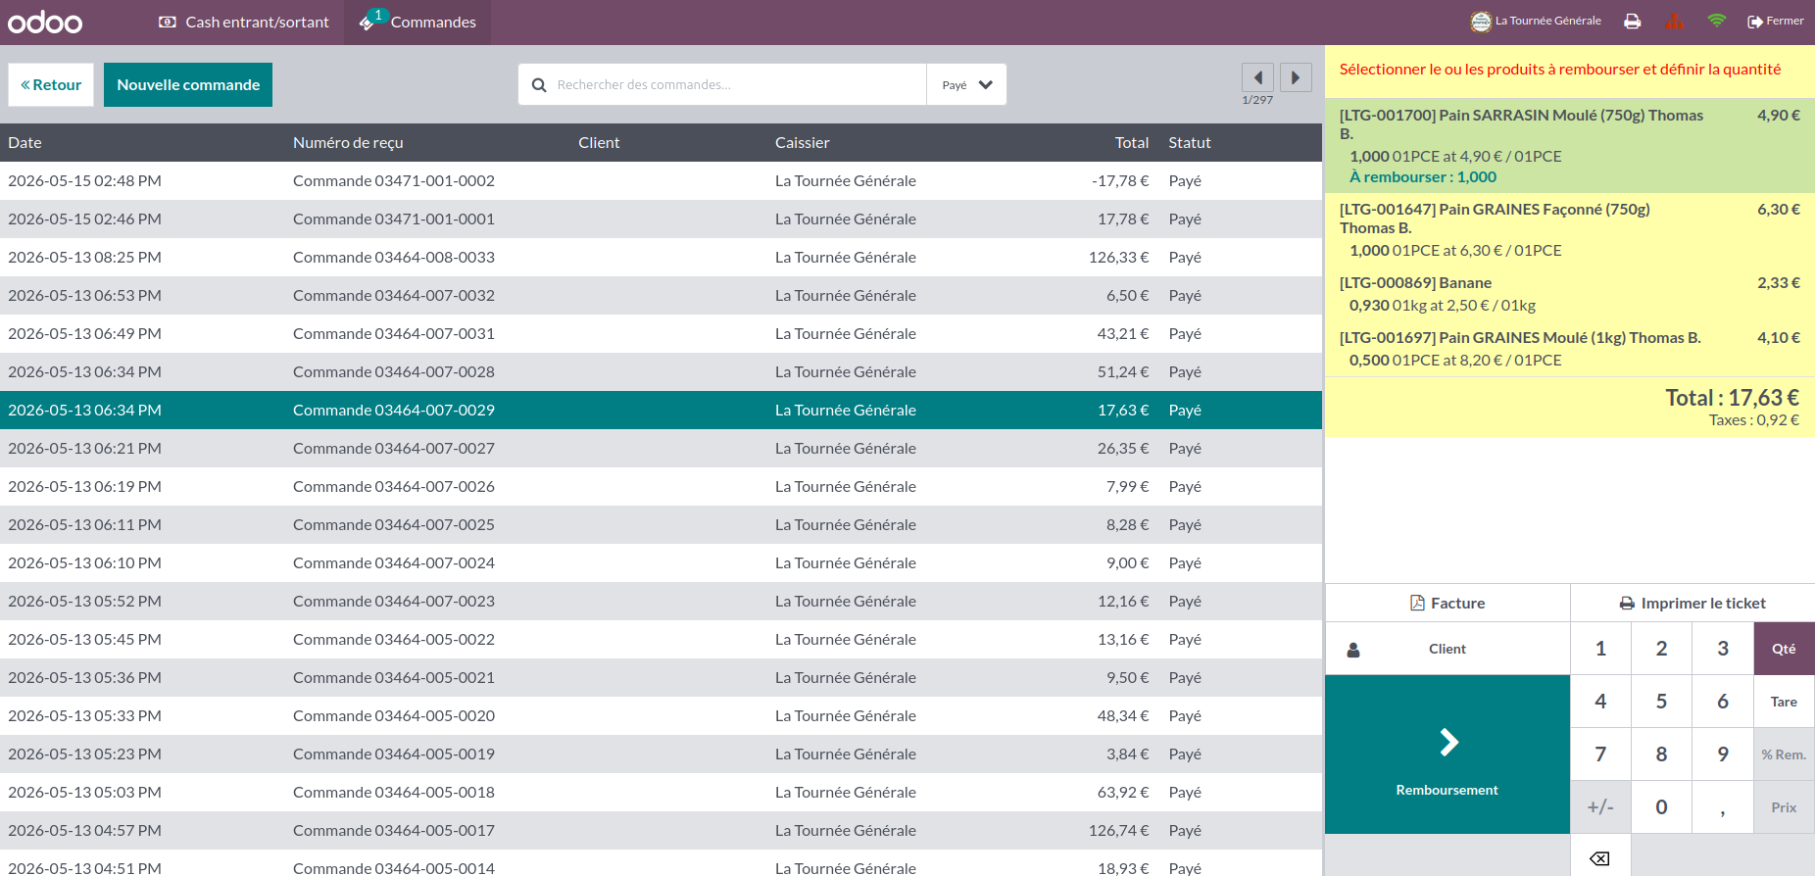Image resolution: width=1815 pixels, height=876 pixels.
Task: Go to previous orders page
Action: (1257, 77)
